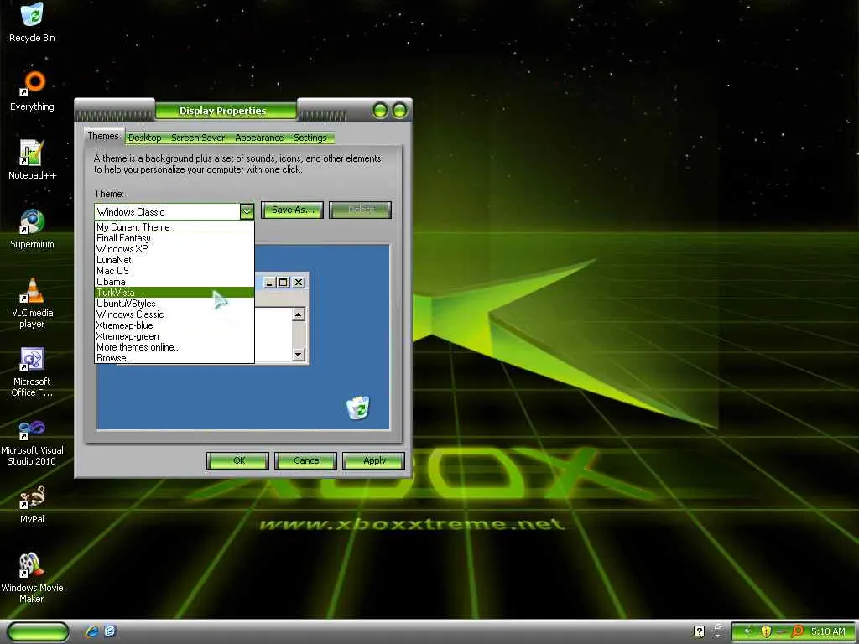Launch Windows Movie Maker shortcut
859x644 pixels.
coord(32,579)
